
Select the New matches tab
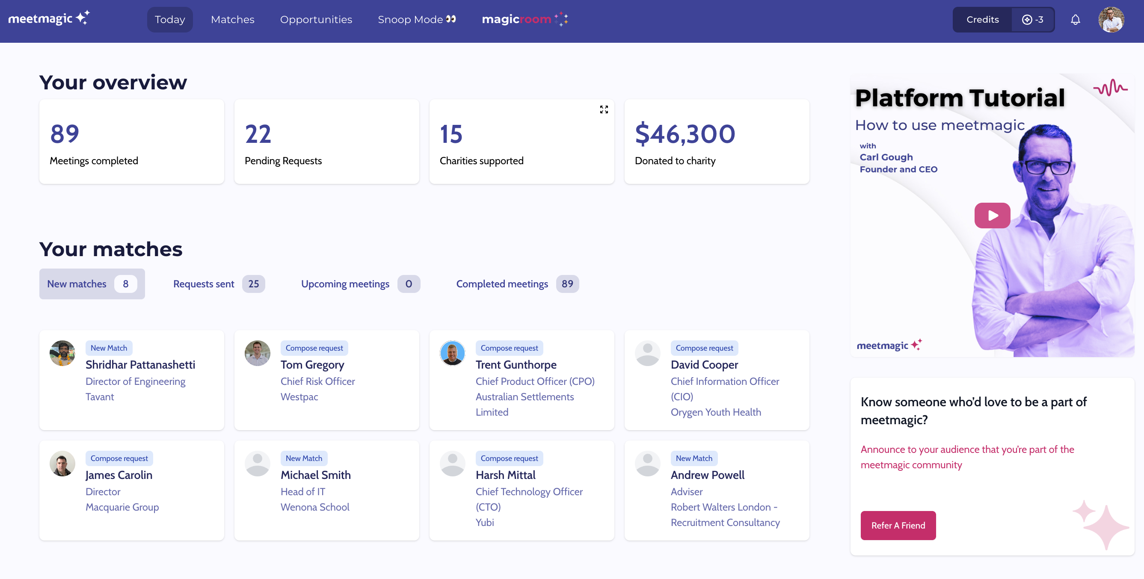(92, 284)
